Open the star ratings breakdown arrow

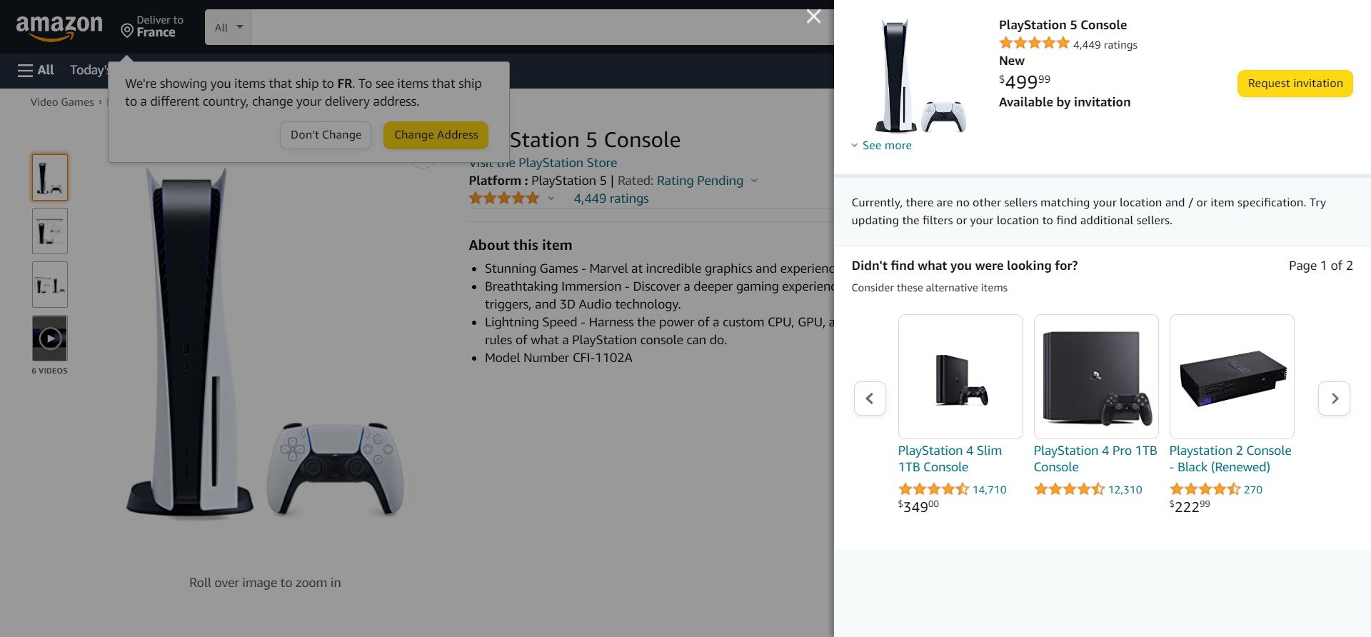click(x=551, y=199)
